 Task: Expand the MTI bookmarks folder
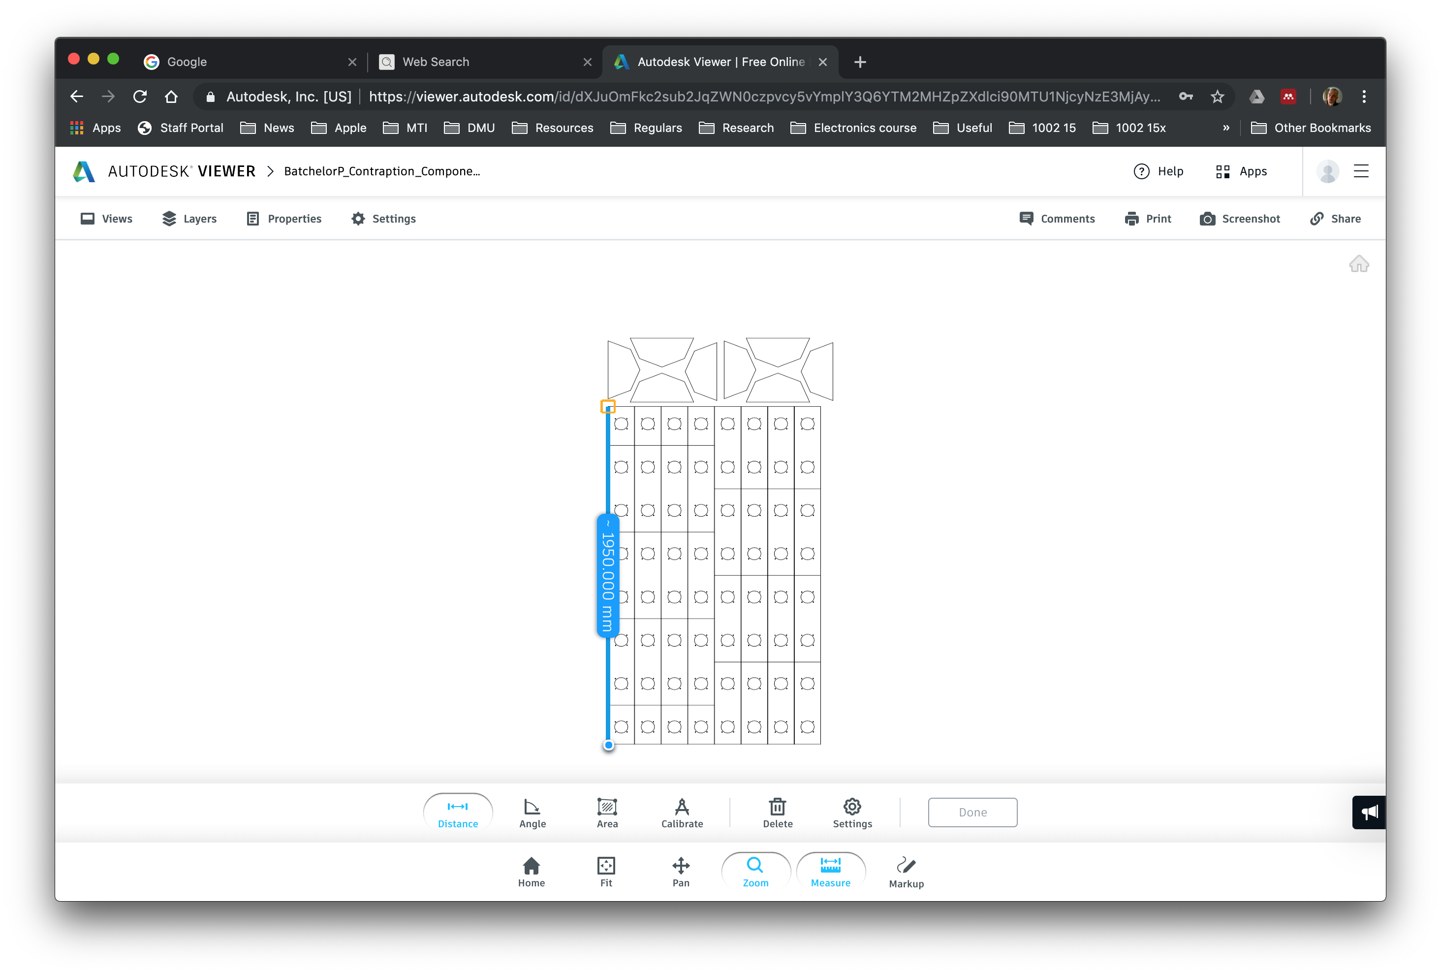tap(405, 128)
